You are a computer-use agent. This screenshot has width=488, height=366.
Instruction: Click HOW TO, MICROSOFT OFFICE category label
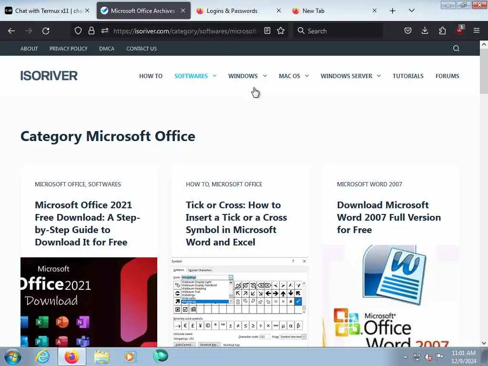(x=224, y=184)
